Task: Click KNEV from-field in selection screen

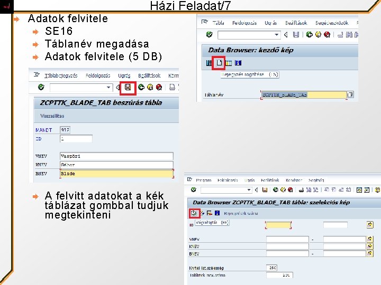Action: (x=287, y=246)
